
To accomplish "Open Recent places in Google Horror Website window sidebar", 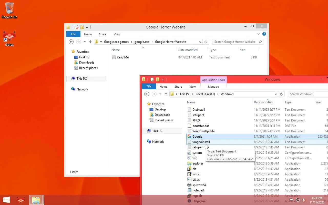I will coord(88,68).
